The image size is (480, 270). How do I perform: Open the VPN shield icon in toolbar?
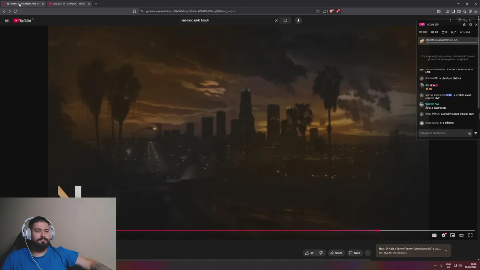470,11
